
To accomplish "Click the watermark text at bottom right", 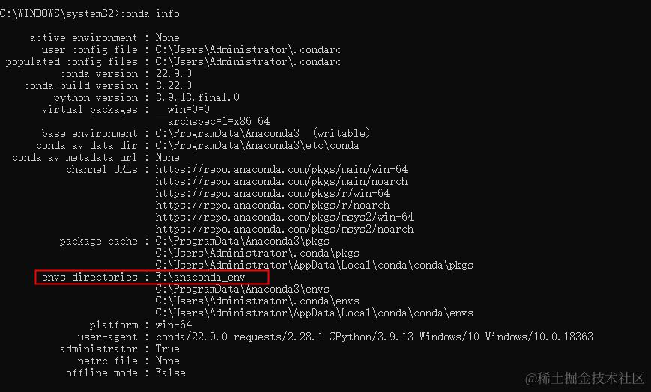I will coord(584,378).
